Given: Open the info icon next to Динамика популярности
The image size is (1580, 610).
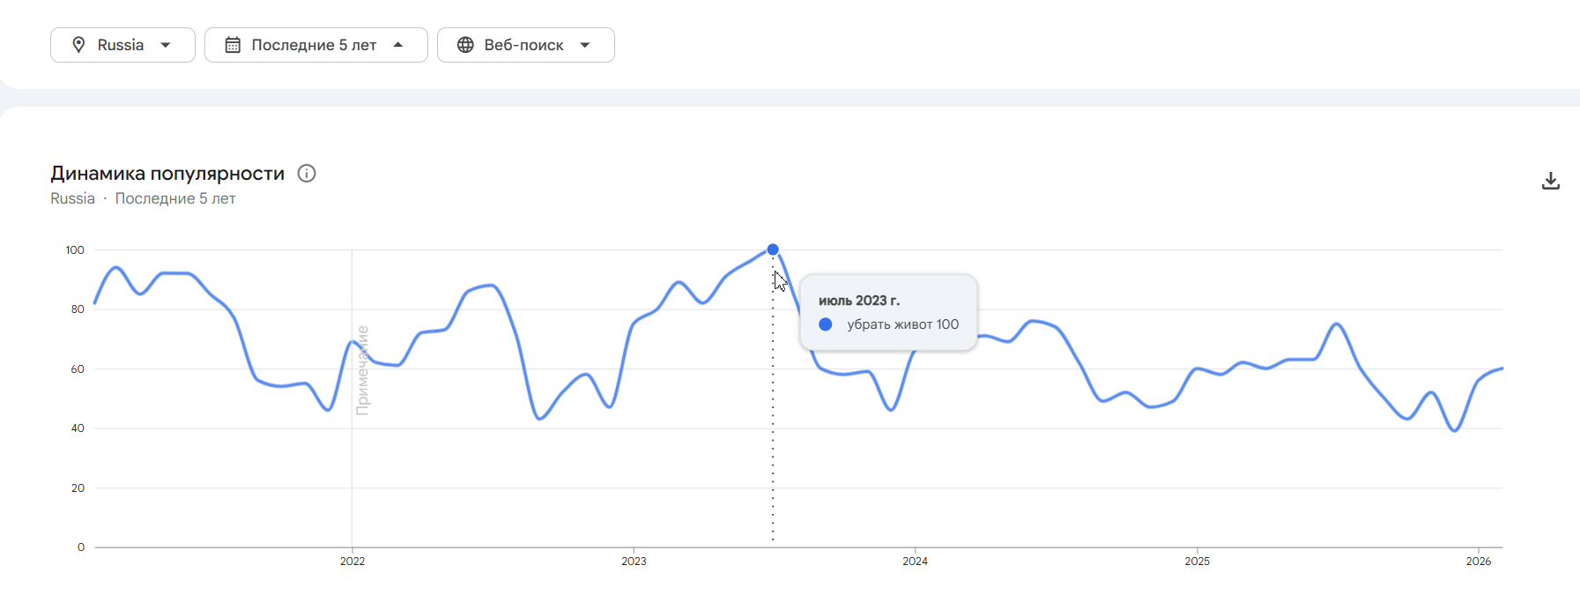Looking at the screenshot, I should pos(307,174).
